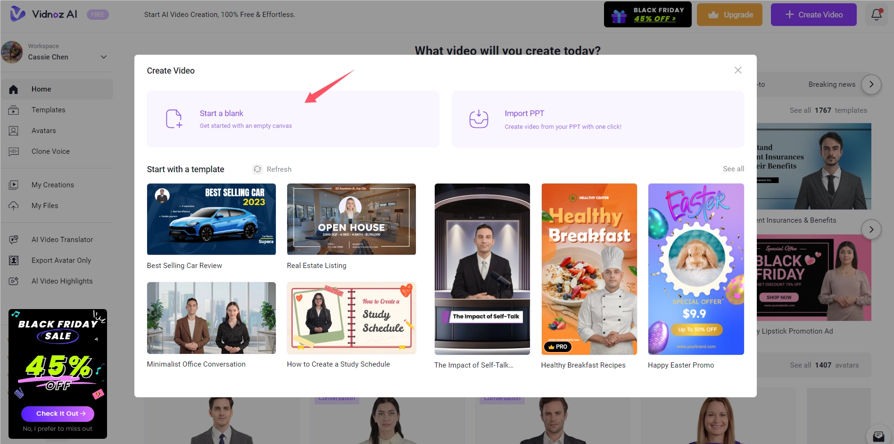Open the notifications bell
Screen dimensions: 894x444
coord(877,15)
